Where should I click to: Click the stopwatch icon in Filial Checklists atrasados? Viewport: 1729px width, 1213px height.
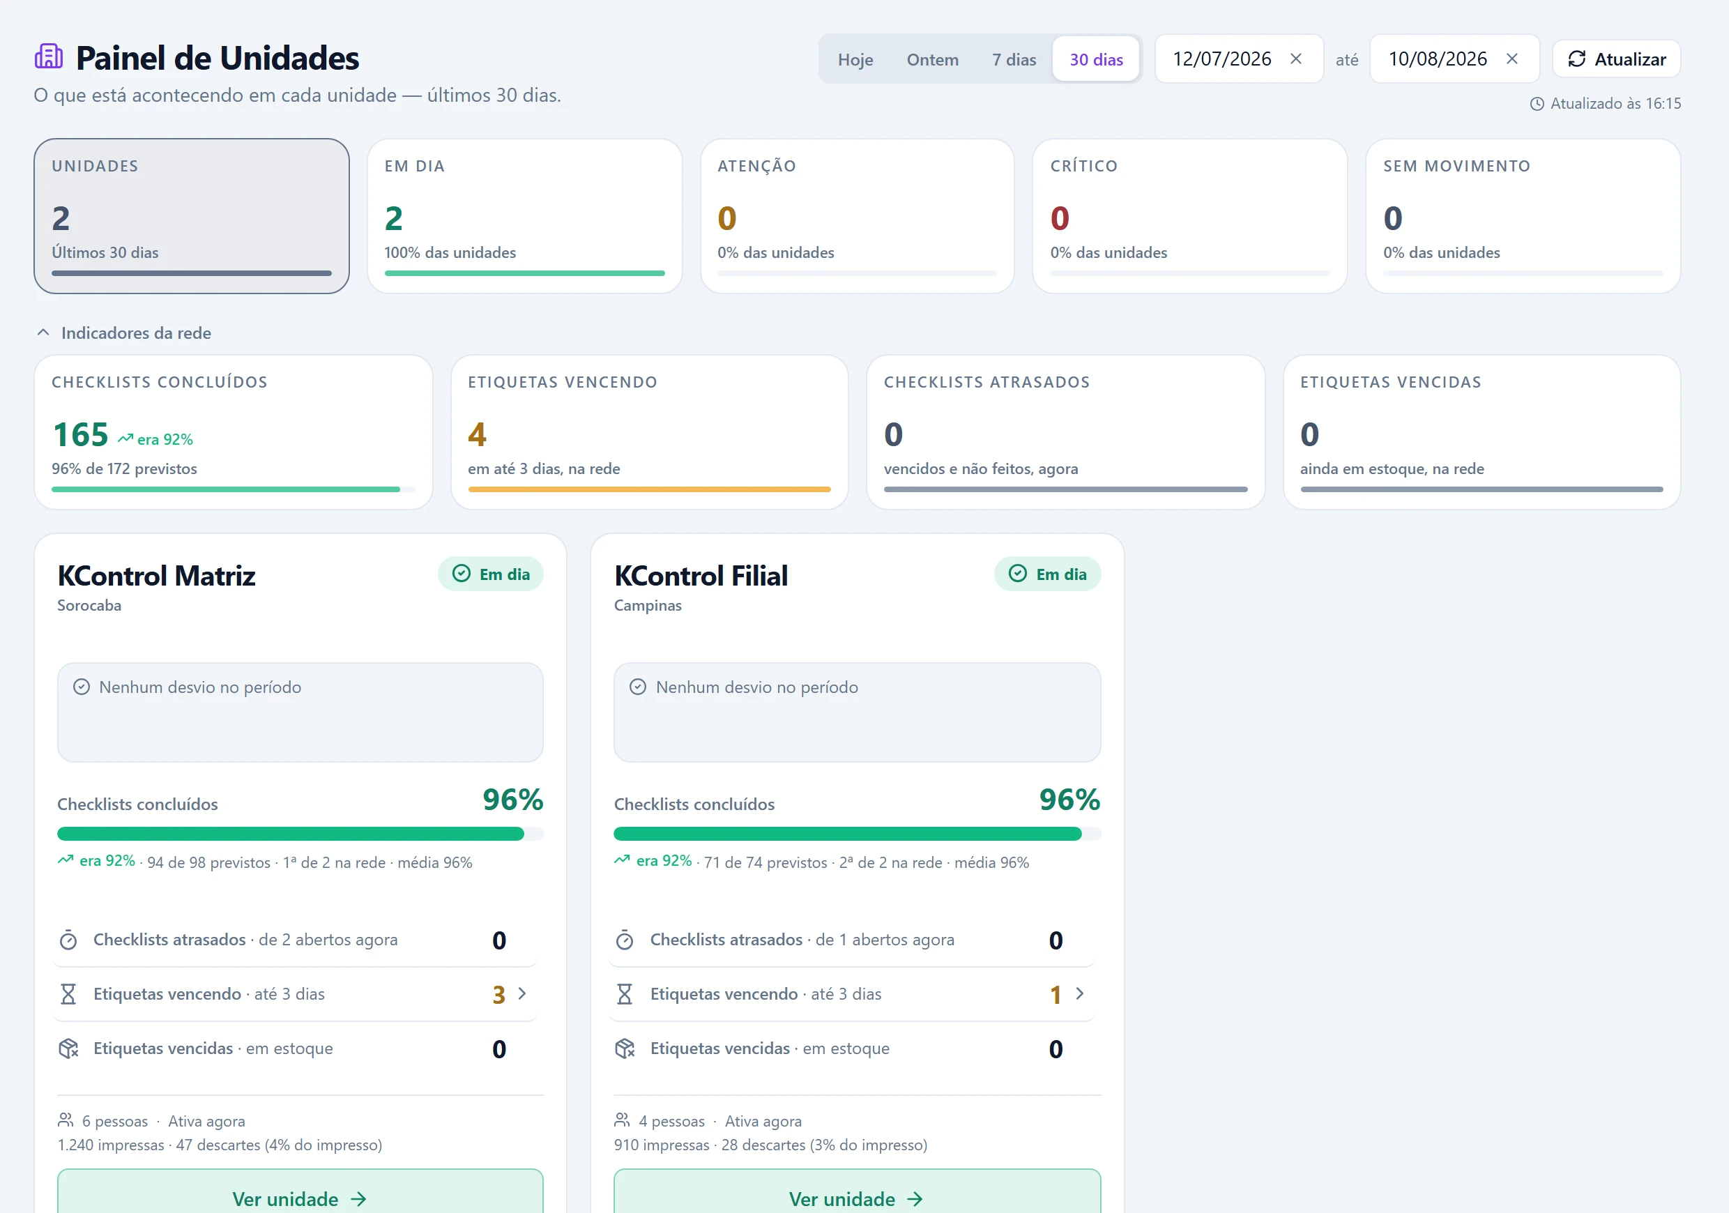[x=625, y=940]
